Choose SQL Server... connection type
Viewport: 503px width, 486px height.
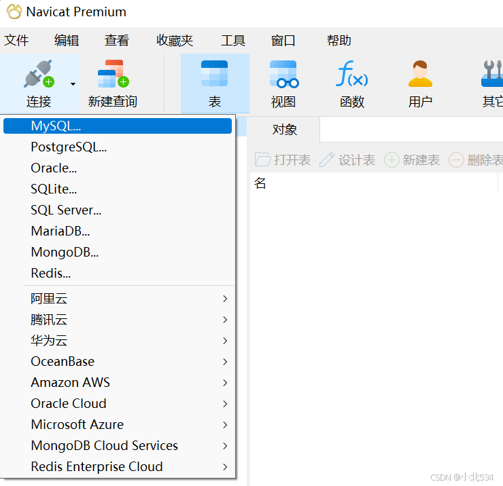118,210
